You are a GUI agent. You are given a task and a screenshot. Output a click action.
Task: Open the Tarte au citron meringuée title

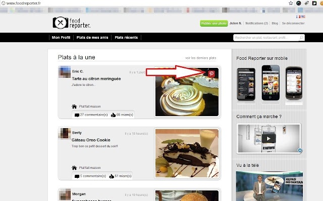tap(96, 79)
